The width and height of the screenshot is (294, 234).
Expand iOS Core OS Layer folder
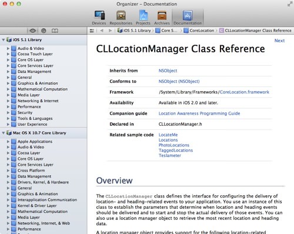(x=8, y=60)
